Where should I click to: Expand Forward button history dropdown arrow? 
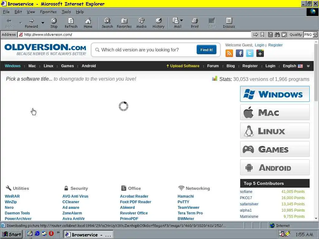pyautogui.click(x=43, y=23)
